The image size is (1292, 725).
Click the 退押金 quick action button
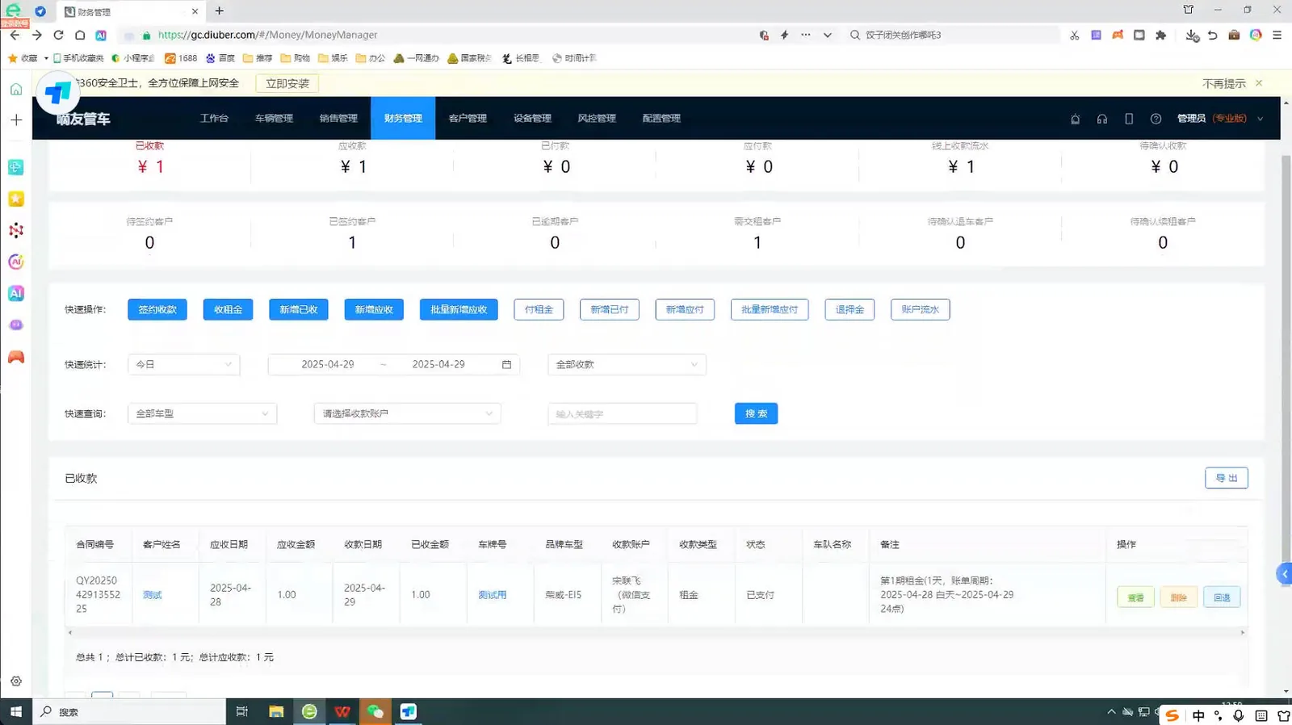click(x=849, y=309)
